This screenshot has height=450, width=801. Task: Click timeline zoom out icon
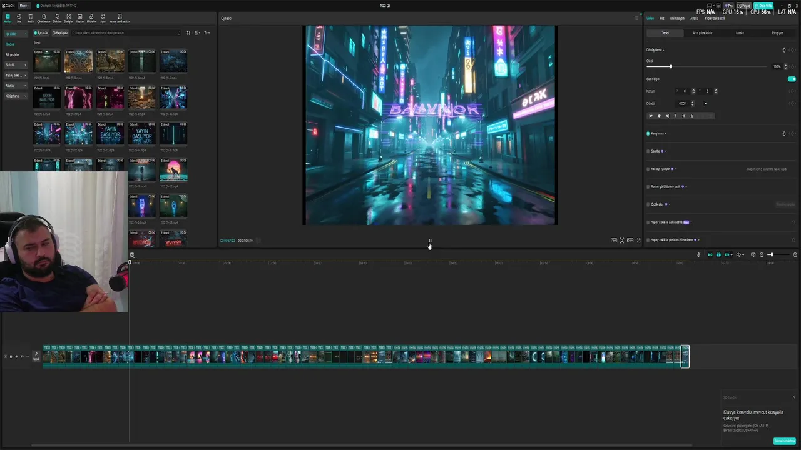tap(762, 255)
